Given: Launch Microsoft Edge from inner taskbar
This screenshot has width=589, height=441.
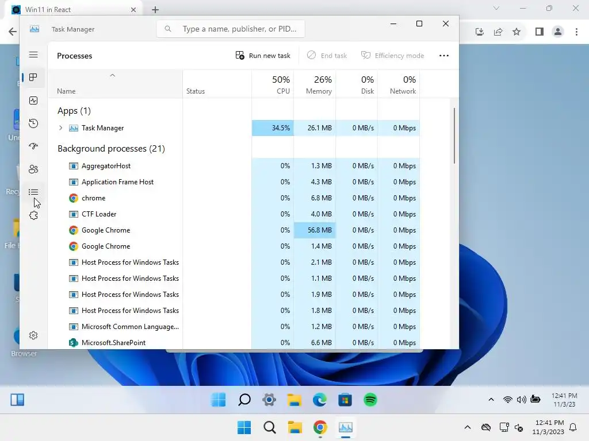Looking at the screenshot, I should pos(320,400).
